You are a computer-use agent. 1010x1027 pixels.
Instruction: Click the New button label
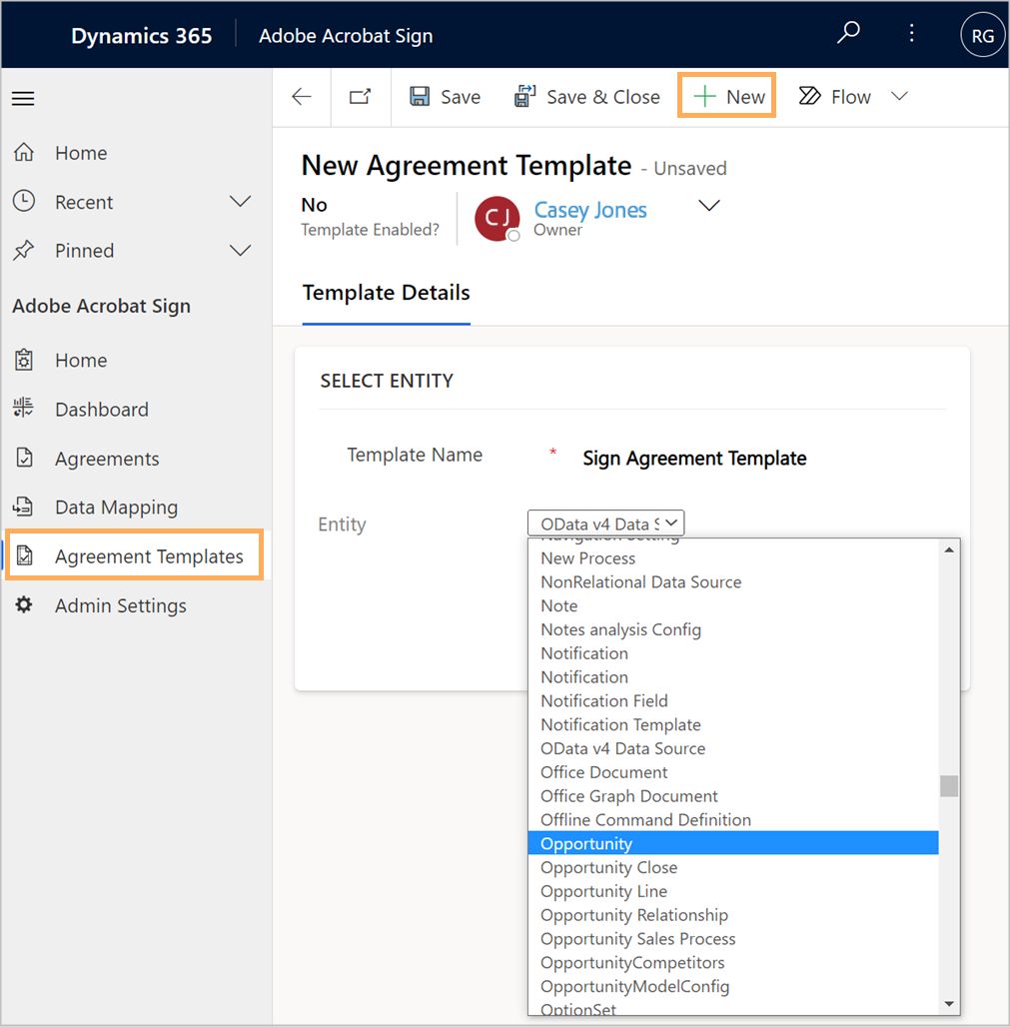pos(745,97)
